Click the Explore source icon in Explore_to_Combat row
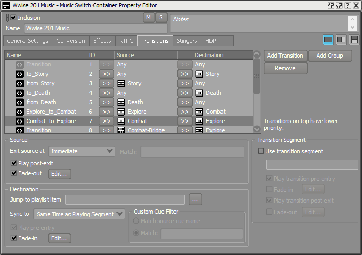The image size is (362, 255). (x=121, y=112)
